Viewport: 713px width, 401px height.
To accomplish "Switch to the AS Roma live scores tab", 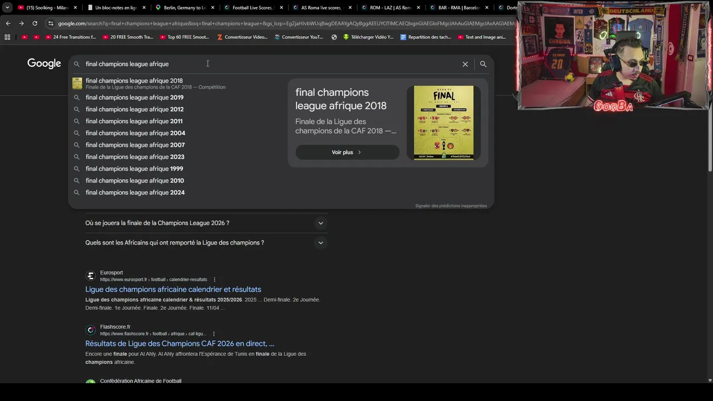I will [321, 8].
